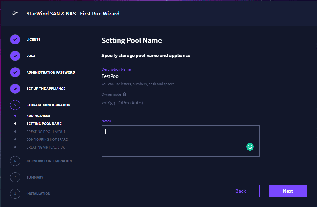Select the Setting Pool Name substep
Viewport: 317px width, 207px height.
click(x=44, y=124)
